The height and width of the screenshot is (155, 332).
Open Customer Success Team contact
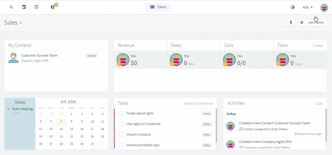click(39, 55)
